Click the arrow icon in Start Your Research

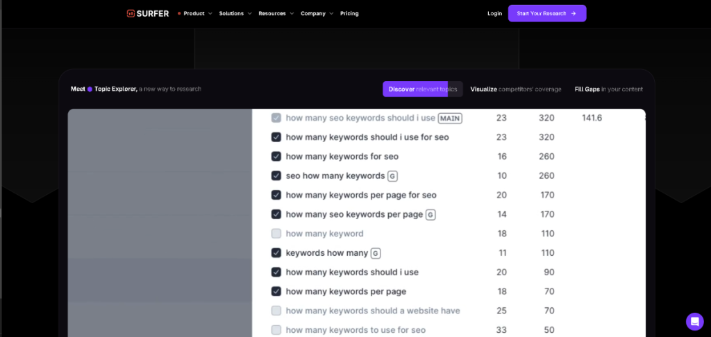pyautogui.click(x=574, y=14)
